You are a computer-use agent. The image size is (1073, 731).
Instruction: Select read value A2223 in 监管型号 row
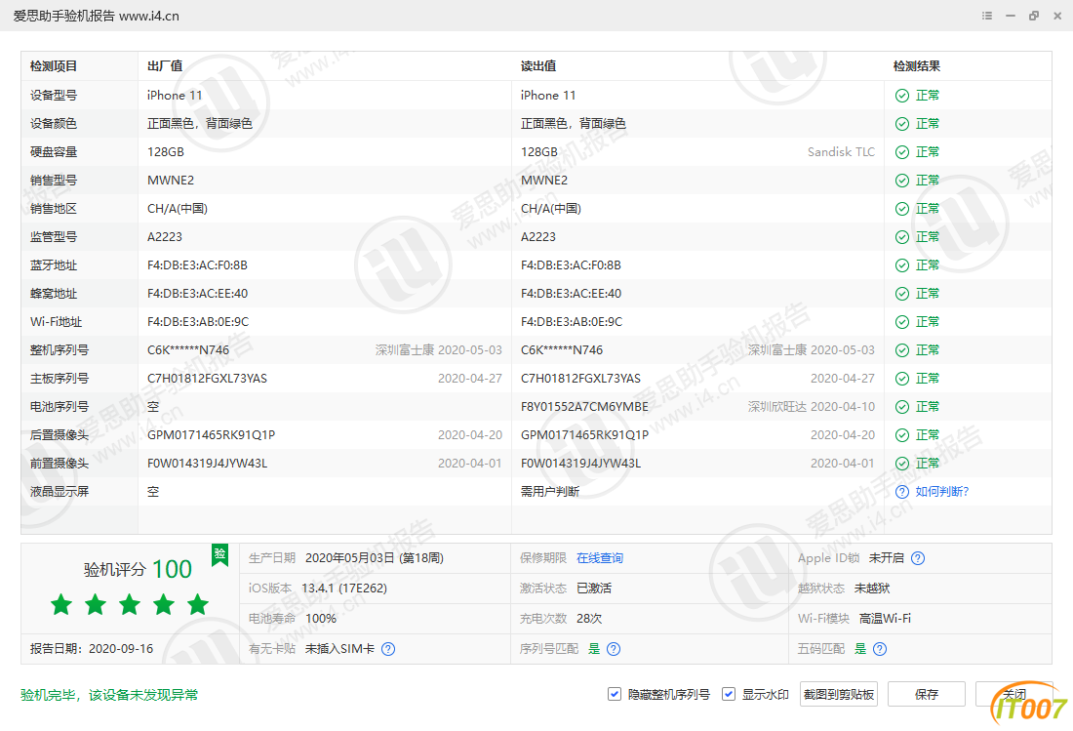tap(537, 237)
